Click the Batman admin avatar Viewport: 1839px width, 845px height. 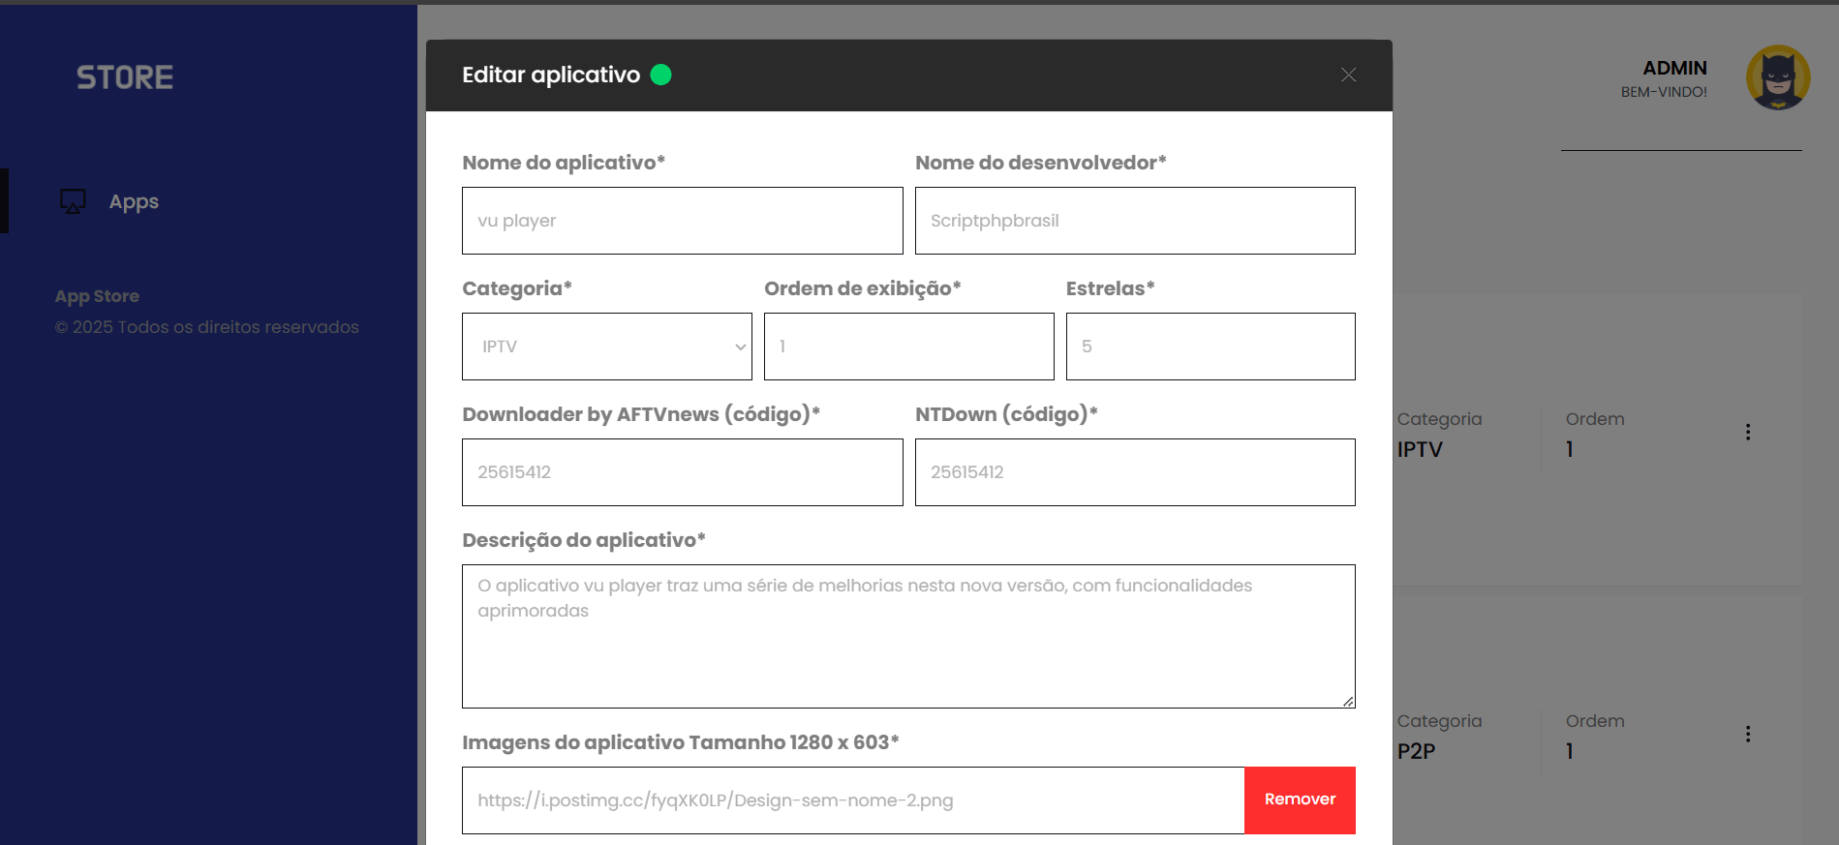pyautogui.click(x=1777, y=77)
